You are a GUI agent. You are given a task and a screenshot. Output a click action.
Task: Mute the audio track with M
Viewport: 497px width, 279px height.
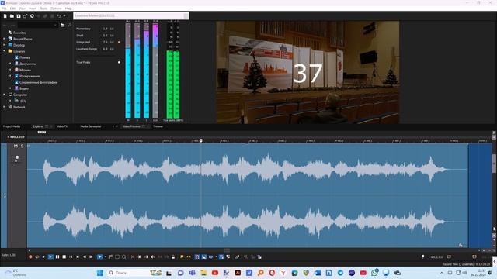[x=16, y=146]
